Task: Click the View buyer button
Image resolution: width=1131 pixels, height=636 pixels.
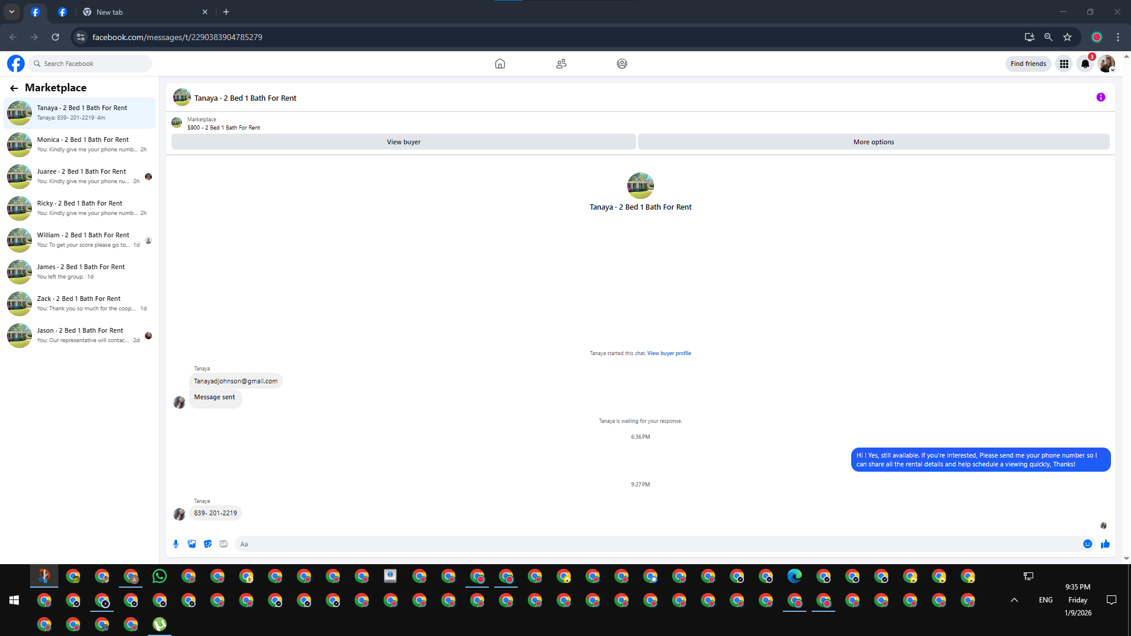Action: [x=404, y=142]
